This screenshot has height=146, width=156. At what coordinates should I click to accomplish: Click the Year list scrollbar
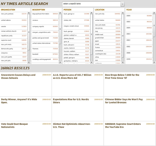[x=154, y=36]
